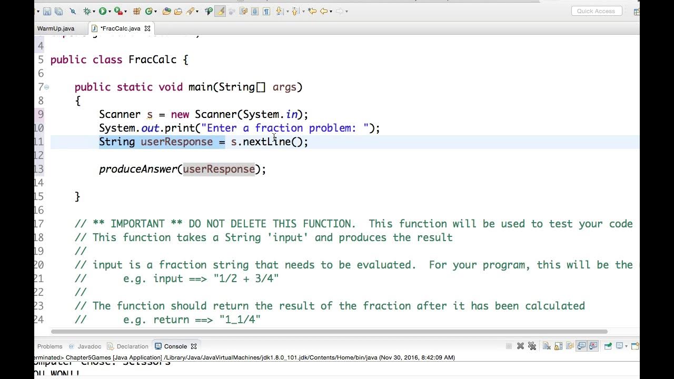Jump to next annotation
The width and height of the screenshot is (674, 379).
pos(280,11)
